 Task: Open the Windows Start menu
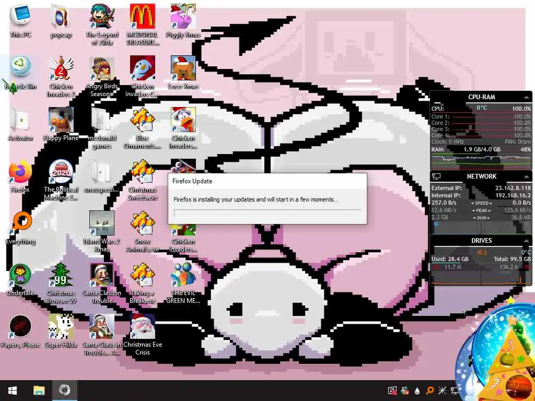(13, 391)
